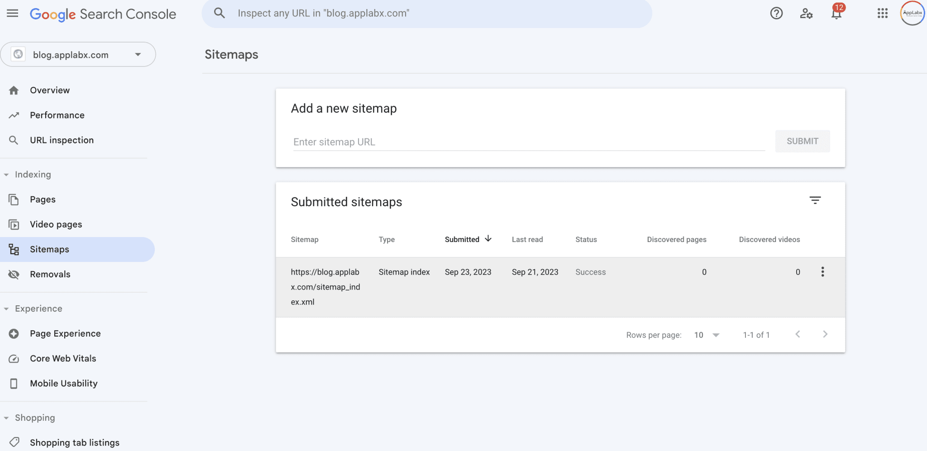Open the Rows per page dropdown

click(x=706, y=335)
